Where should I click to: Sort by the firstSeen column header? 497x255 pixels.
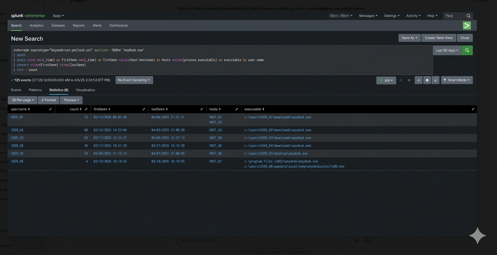pos(102,109)
